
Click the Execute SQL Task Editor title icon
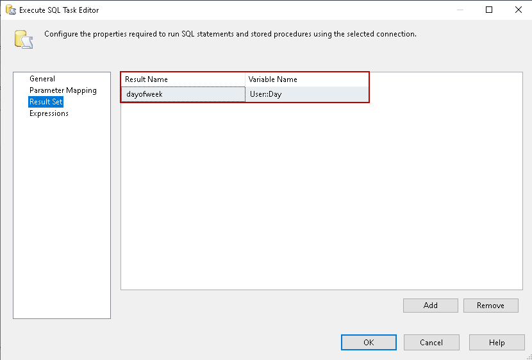(x=10, y=10)
